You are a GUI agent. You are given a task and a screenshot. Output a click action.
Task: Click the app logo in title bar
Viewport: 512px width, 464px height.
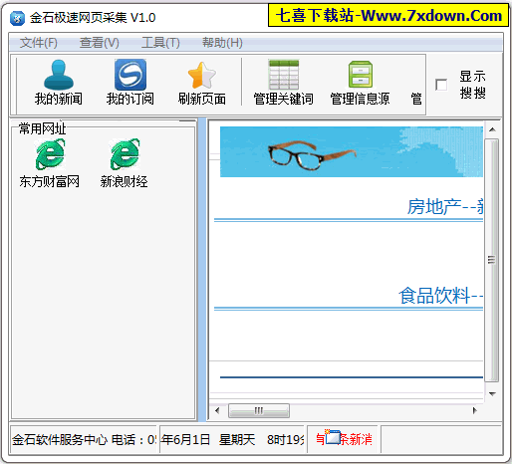[17, 18]
